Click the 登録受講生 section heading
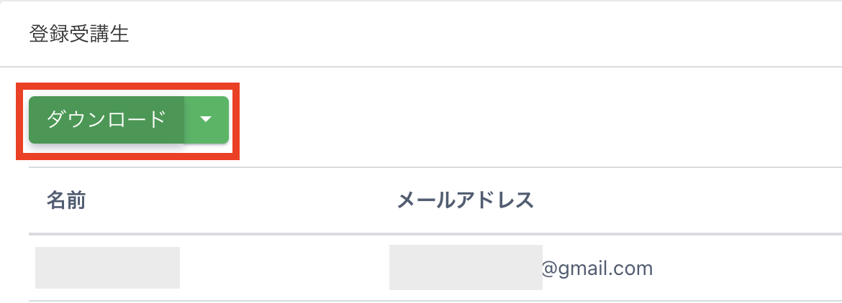 coord(79,34)
